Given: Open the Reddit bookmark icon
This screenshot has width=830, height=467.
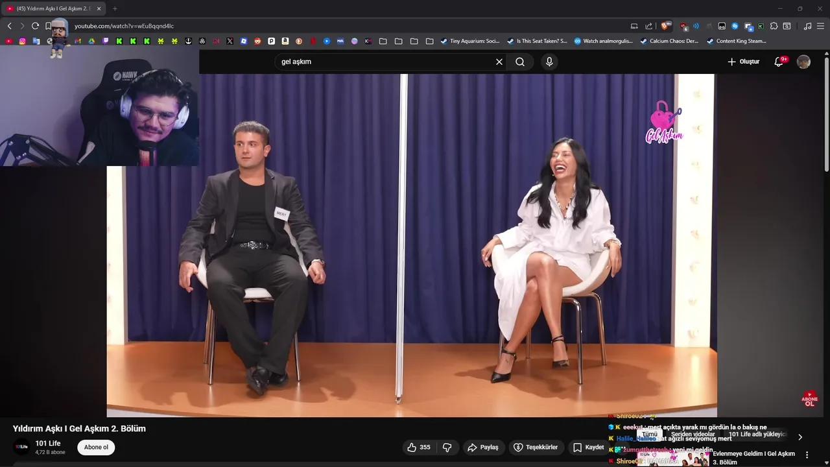Looking at the screenshot, I should (x=257, y=41).
